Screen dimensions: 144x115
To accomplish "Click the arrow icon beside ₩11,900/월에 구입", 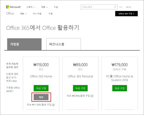I will (53, 105).
